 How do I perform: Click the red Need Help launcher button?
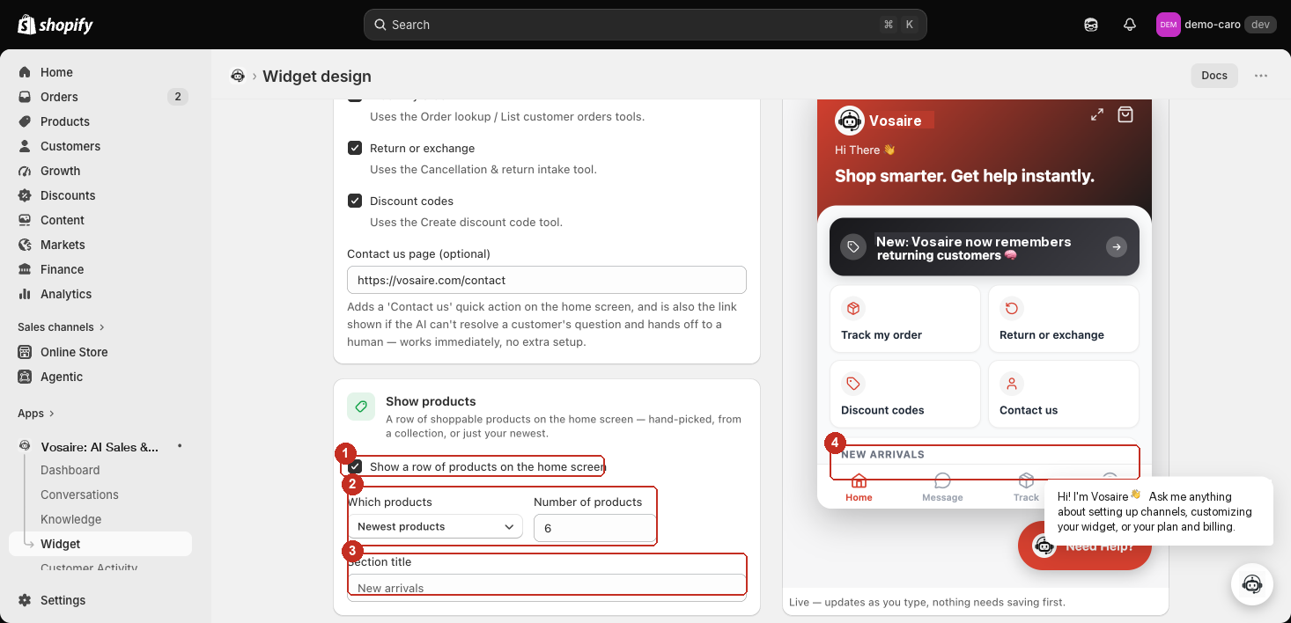[1084, 546]
